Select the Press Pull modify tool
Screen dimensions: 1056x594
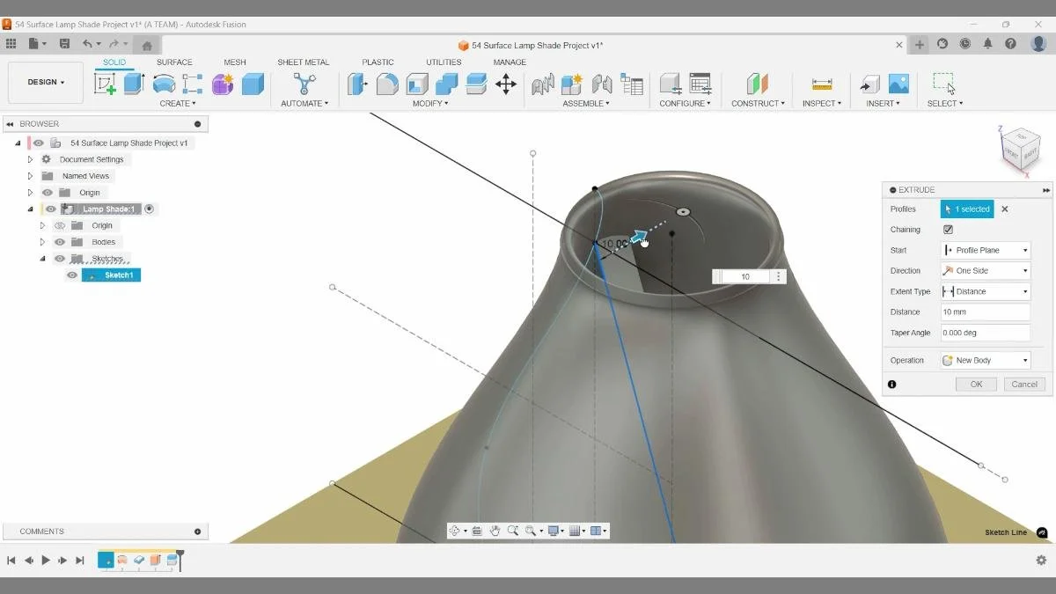(357, 84)
